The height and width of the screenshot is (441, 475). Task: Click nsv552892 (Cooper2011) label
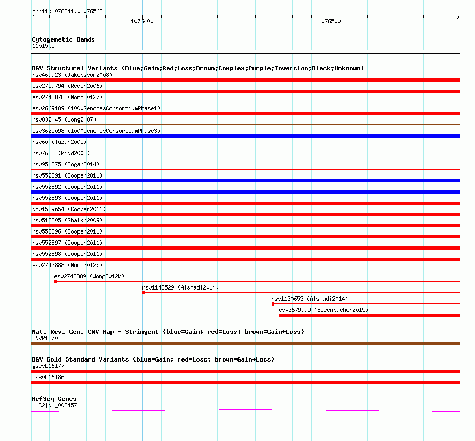coord(67,187)
